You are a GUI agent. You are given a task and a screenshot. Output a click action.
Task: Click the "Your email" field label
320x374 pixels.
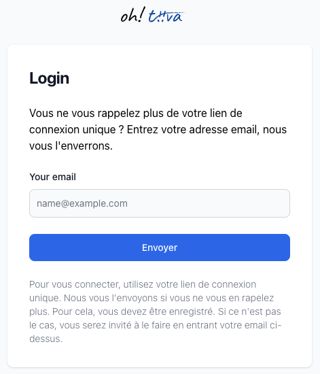(53, 177)
